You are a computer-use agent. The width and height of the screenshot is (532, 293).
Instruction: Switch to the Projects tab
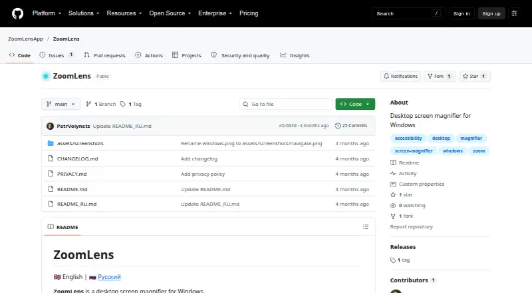[x=187, y=55]
